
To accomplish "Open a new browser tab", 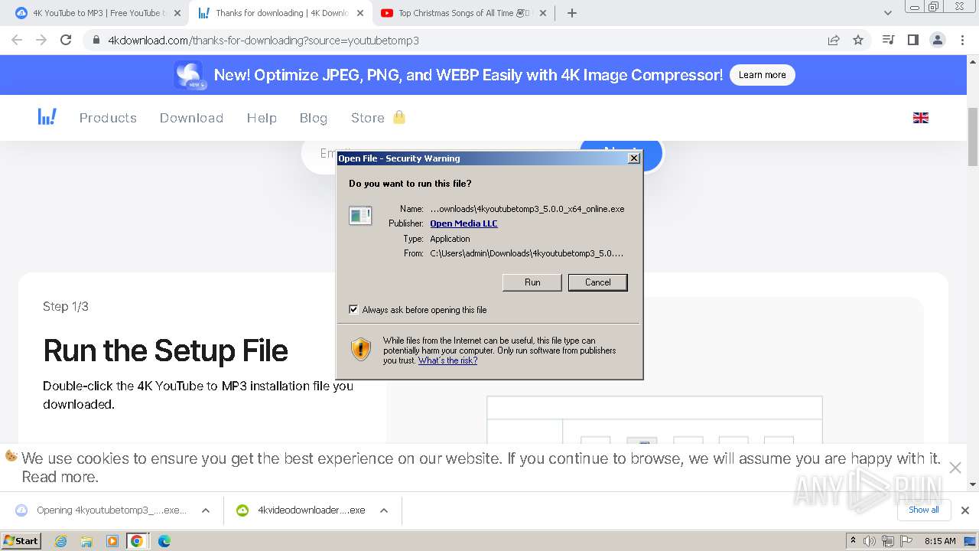I will tap(571, 13).
